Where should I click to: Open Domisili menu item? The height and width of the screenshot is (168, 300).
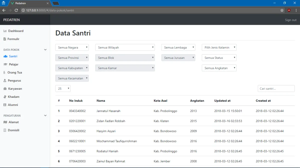(x=13, y=130)
